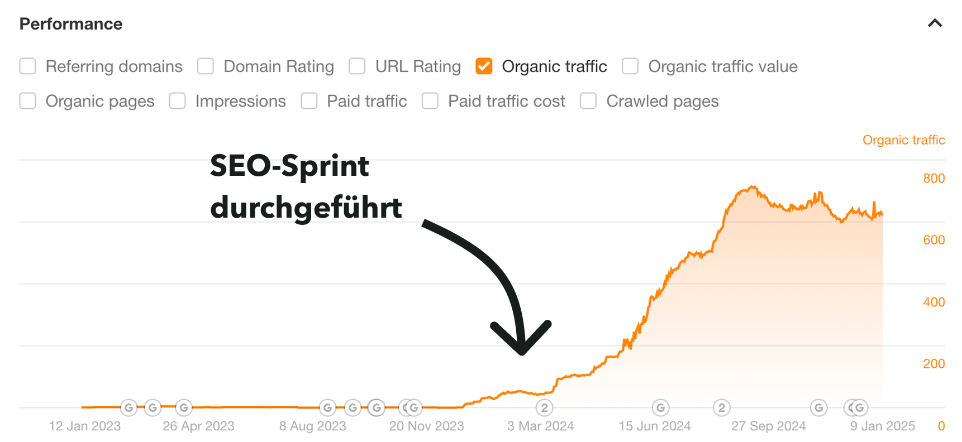Tick the URL Rating checkbox
Viewport: 962px width, 442px height.
click(357, 66)
